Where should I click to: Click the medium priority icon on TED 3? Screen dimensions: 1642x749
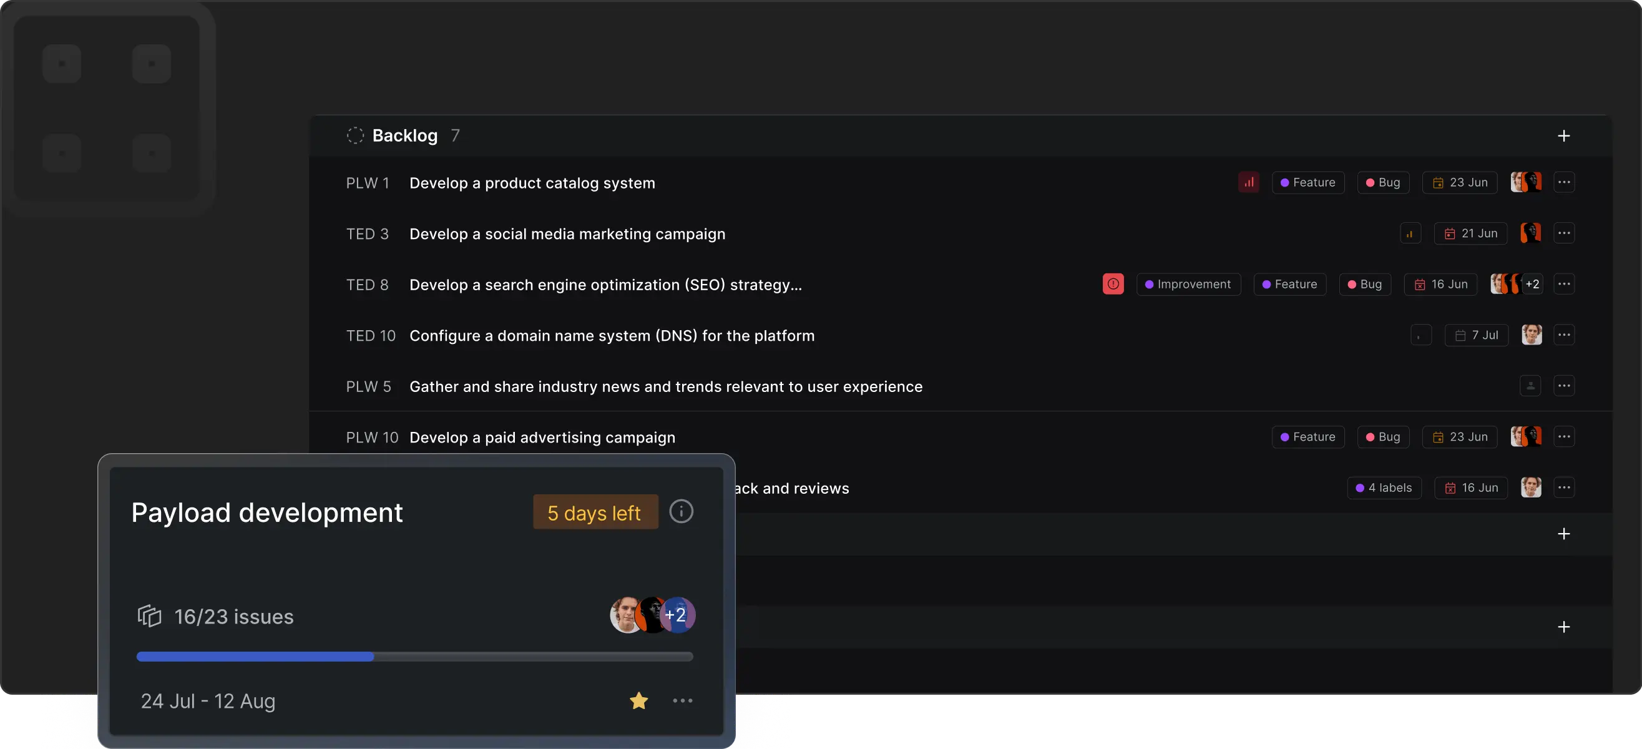click(x=1409, y=233)
